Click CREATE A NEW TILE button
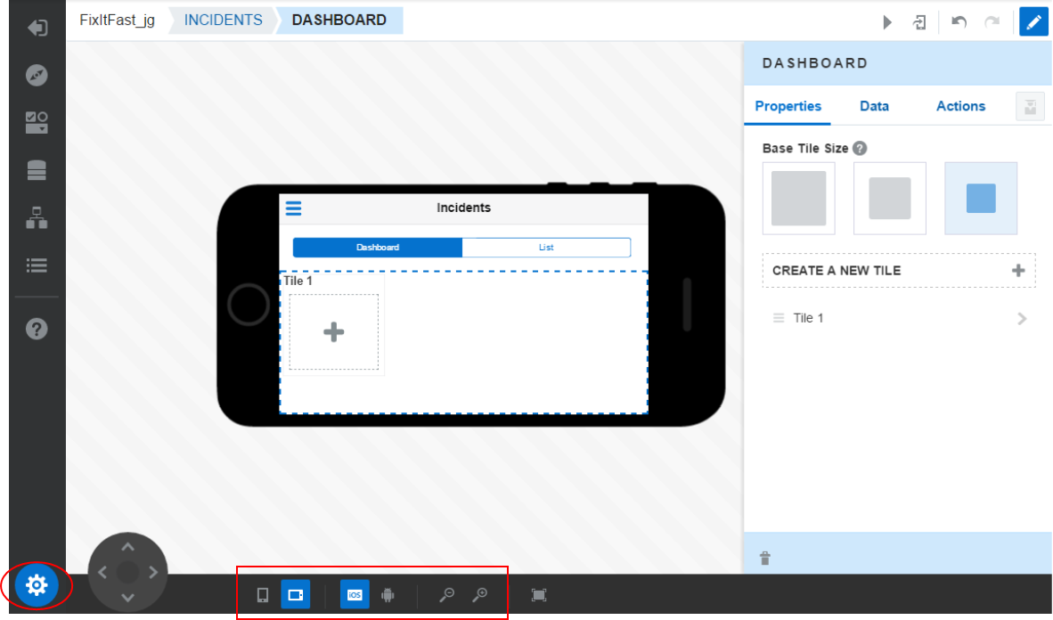The width and height of the screenshot is (1053, 620). point(899,271)
